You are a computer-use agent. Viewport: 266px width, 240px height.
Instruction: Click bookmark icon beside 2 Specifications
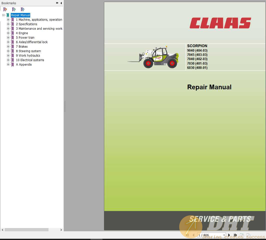(12, 24)
